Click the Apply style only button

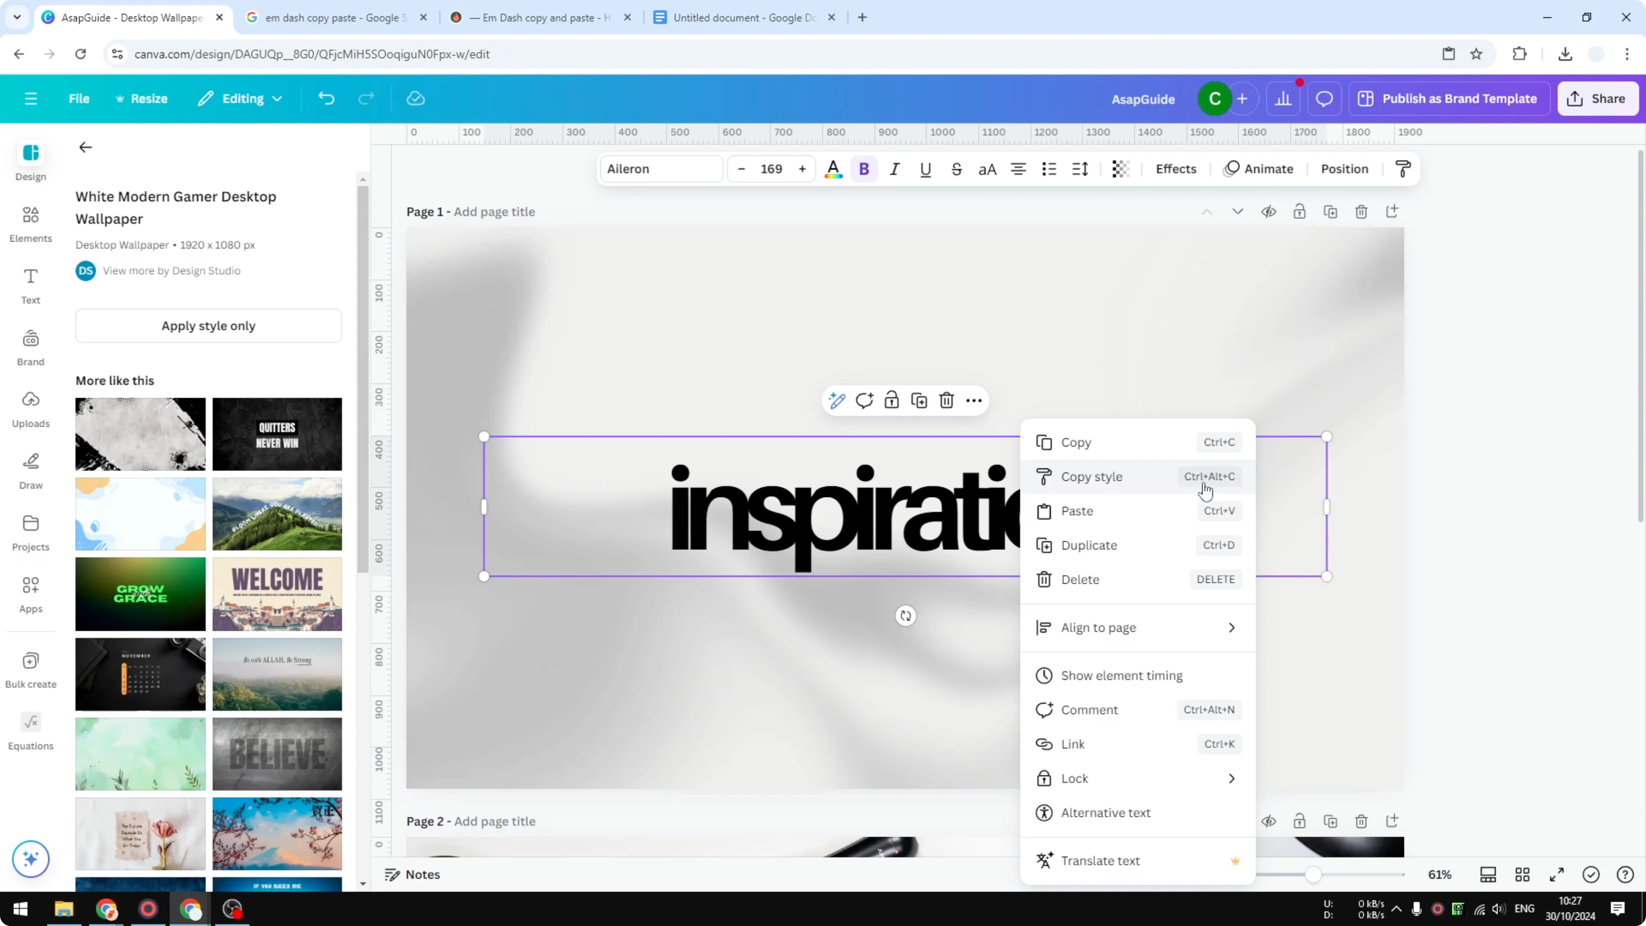(x=208, y=325)
